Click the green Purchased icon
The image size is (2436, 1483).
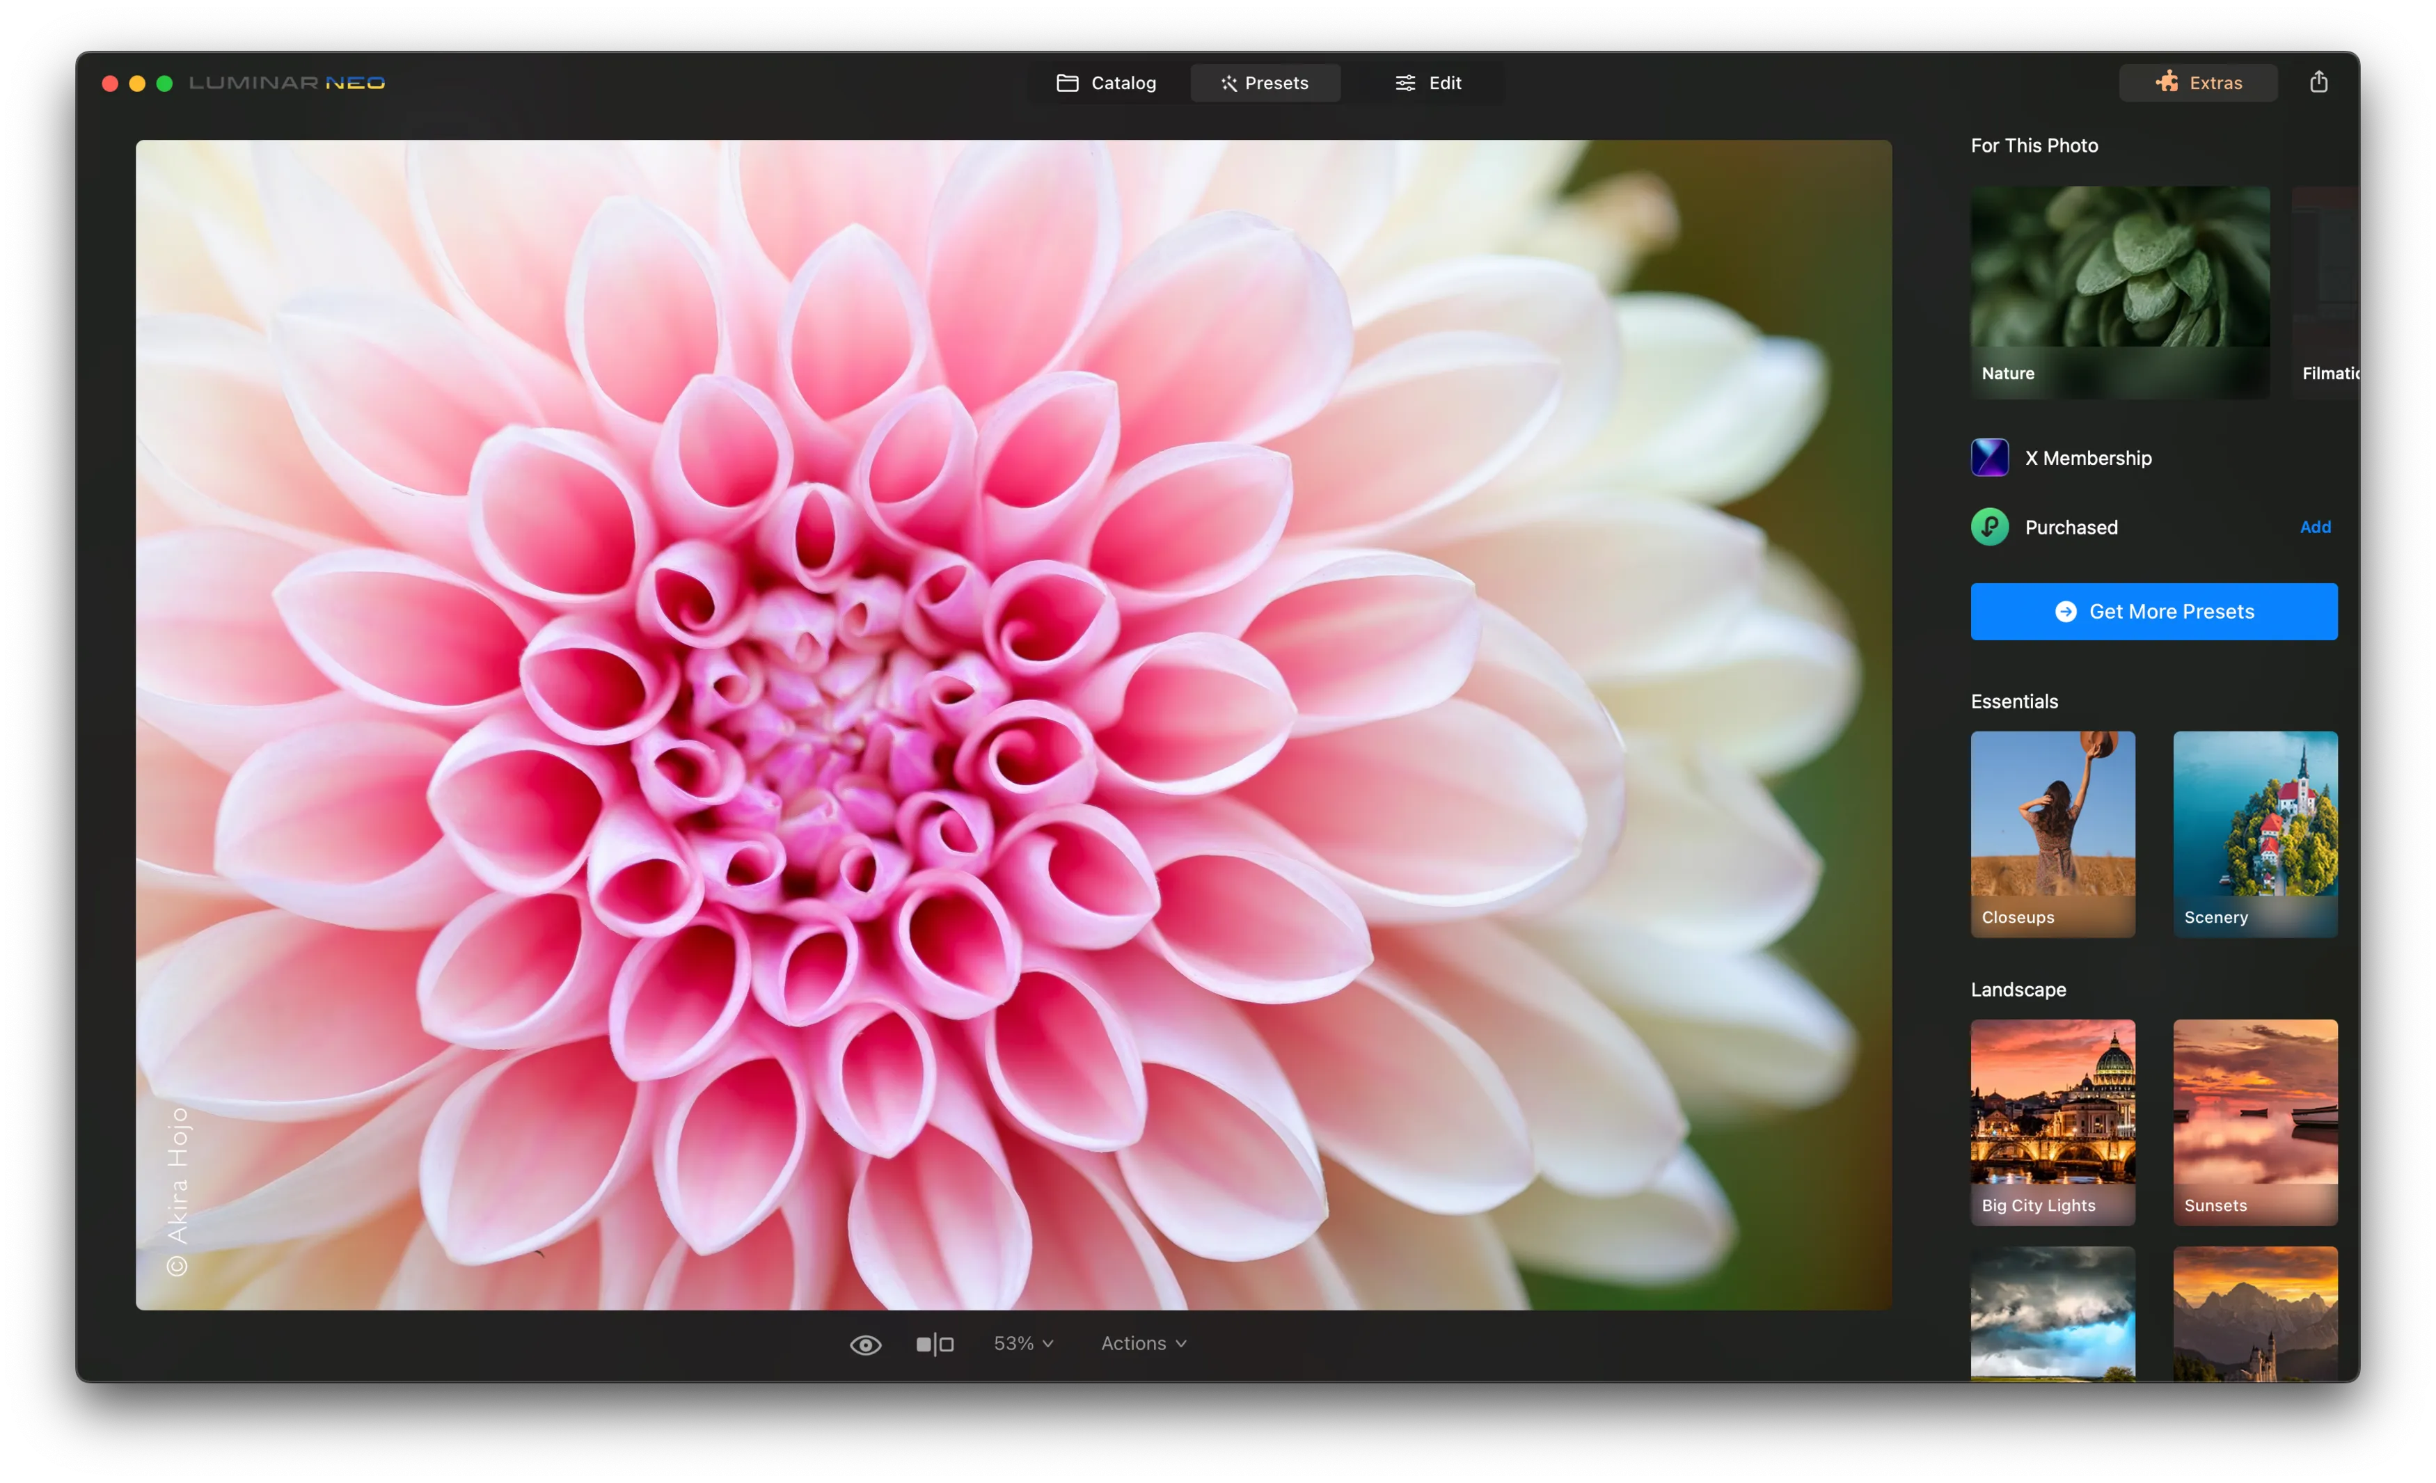coord(1989,527)
